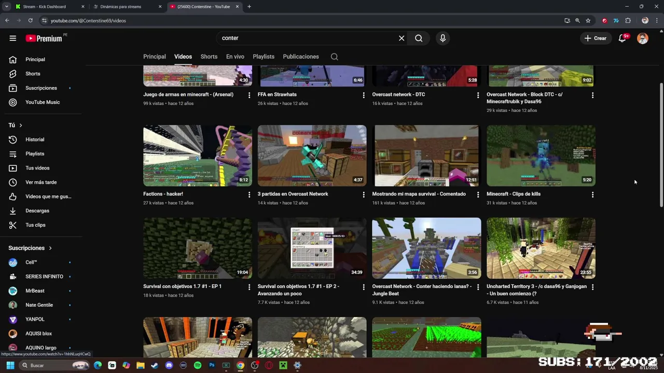This screenshot has width=664, height=373.
Task: Clear the search box text
Action: (402, 38)
